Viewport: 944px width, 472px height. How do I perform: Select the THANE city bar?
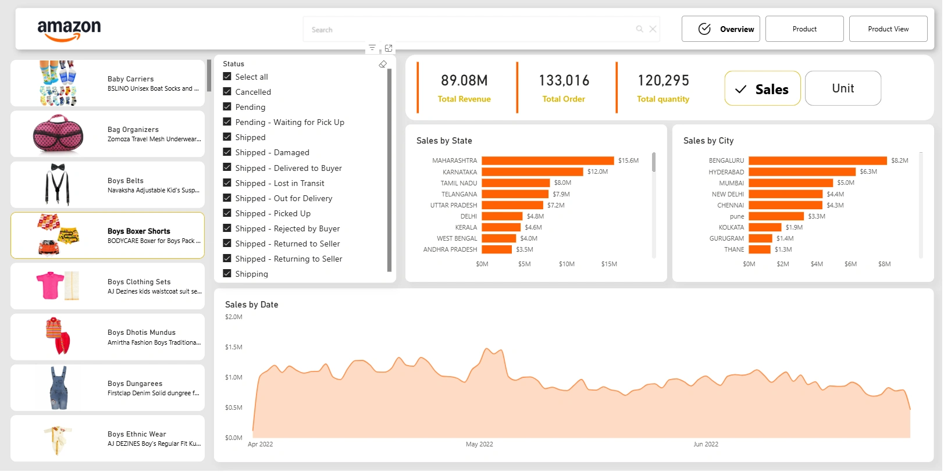[x=759, y=249]
